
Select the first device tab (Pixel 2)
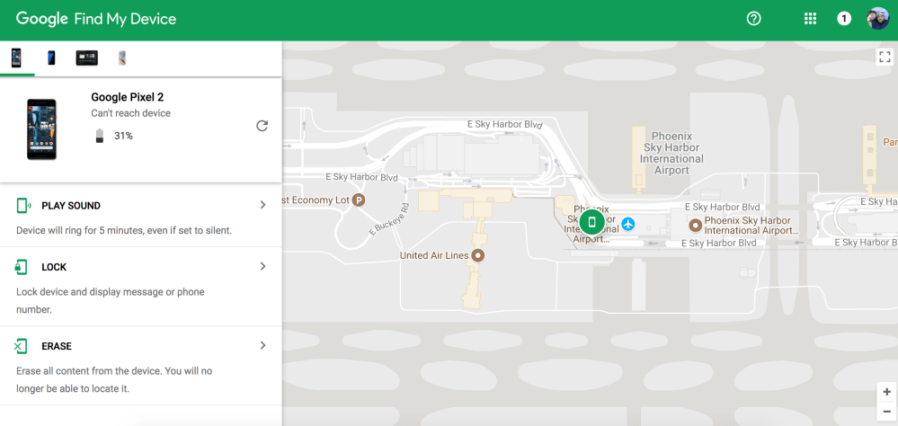(16, 58)
